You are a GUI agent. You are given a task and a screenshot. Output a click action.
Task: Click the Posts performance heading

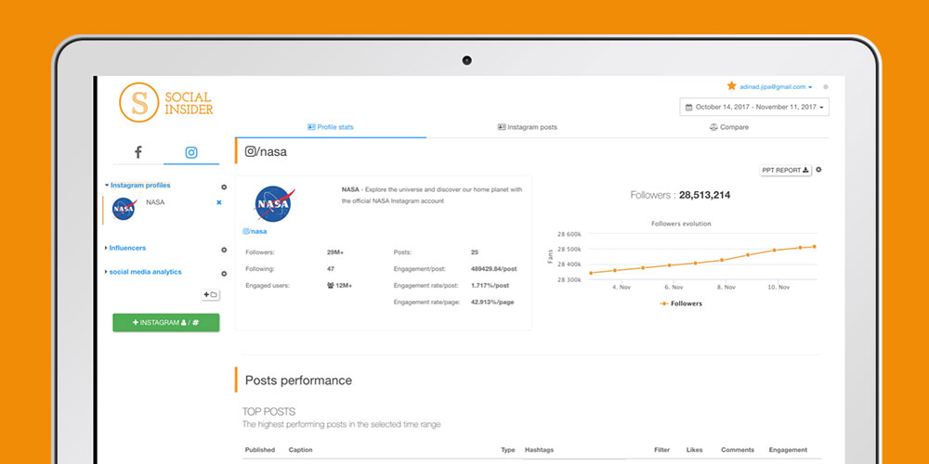click(298, 380)
